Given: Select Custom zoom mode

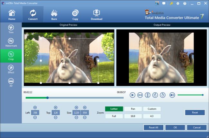Looking at the screenshot, I should [152, 109].
